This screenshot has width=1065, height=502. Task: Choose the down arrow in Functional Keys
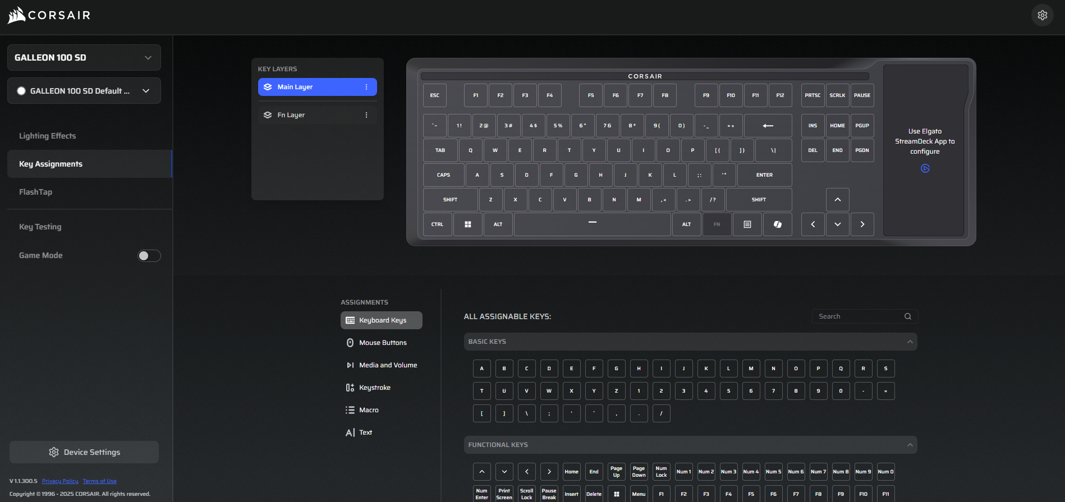504,472
